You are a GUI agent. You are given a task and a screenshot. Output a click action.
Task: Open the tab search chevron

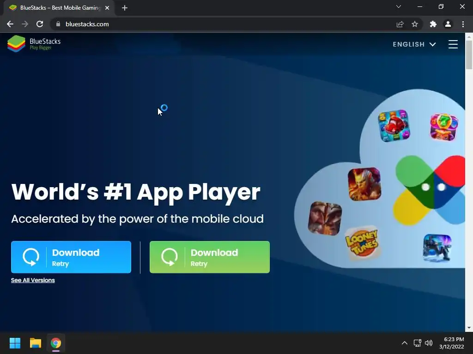[399, 6]
